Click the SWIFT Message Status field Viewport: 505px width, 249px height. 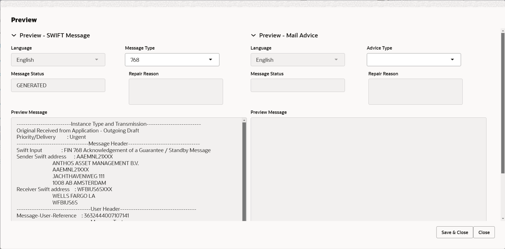58,85
